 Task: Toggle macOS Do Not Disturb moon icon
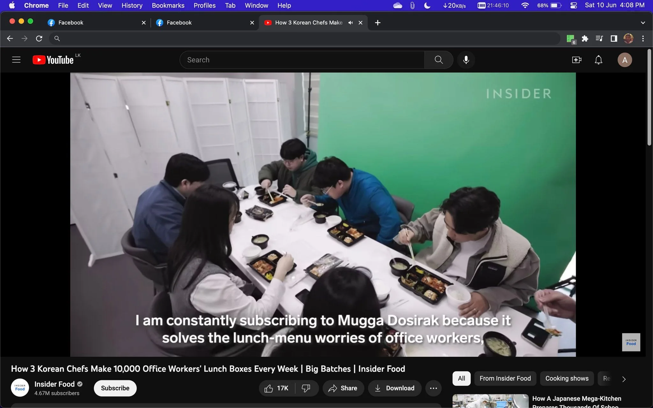click(x=427, y=5)
